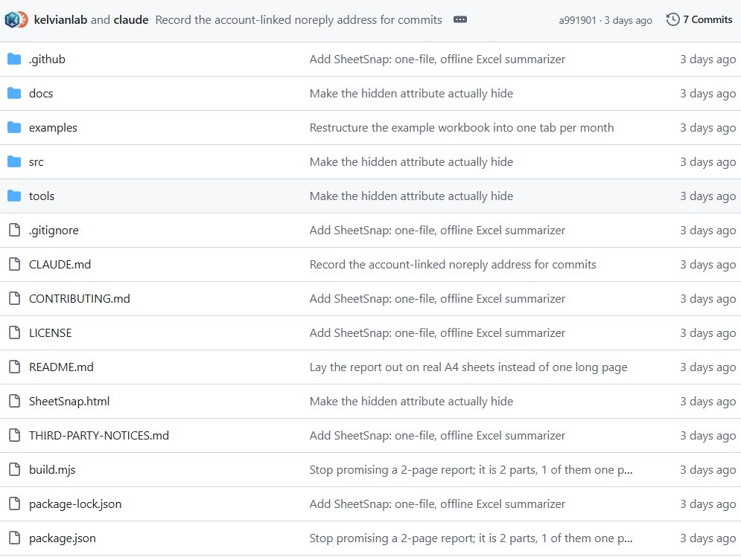Click the file icon beside package-lock.json
The image size is (741, 560).
pos(15,504)
